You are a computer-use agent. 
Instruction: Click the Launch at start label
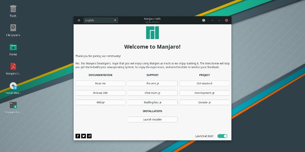click(x=204, y=136)
